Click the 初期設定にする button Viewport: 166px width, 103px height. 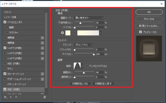pos(80,84)
